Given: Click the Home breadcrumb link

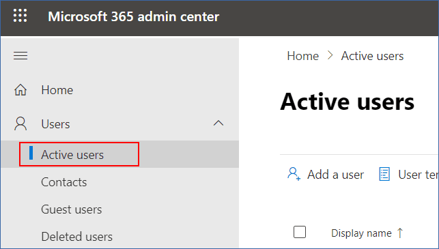Looking at the screenshot, I should click(302, 56).
